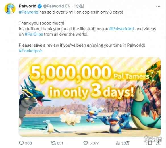Open the Palworld profile avatar
The width and height of the screenshot is (166, 148).
pyautogui.click(x=10, y=9)
